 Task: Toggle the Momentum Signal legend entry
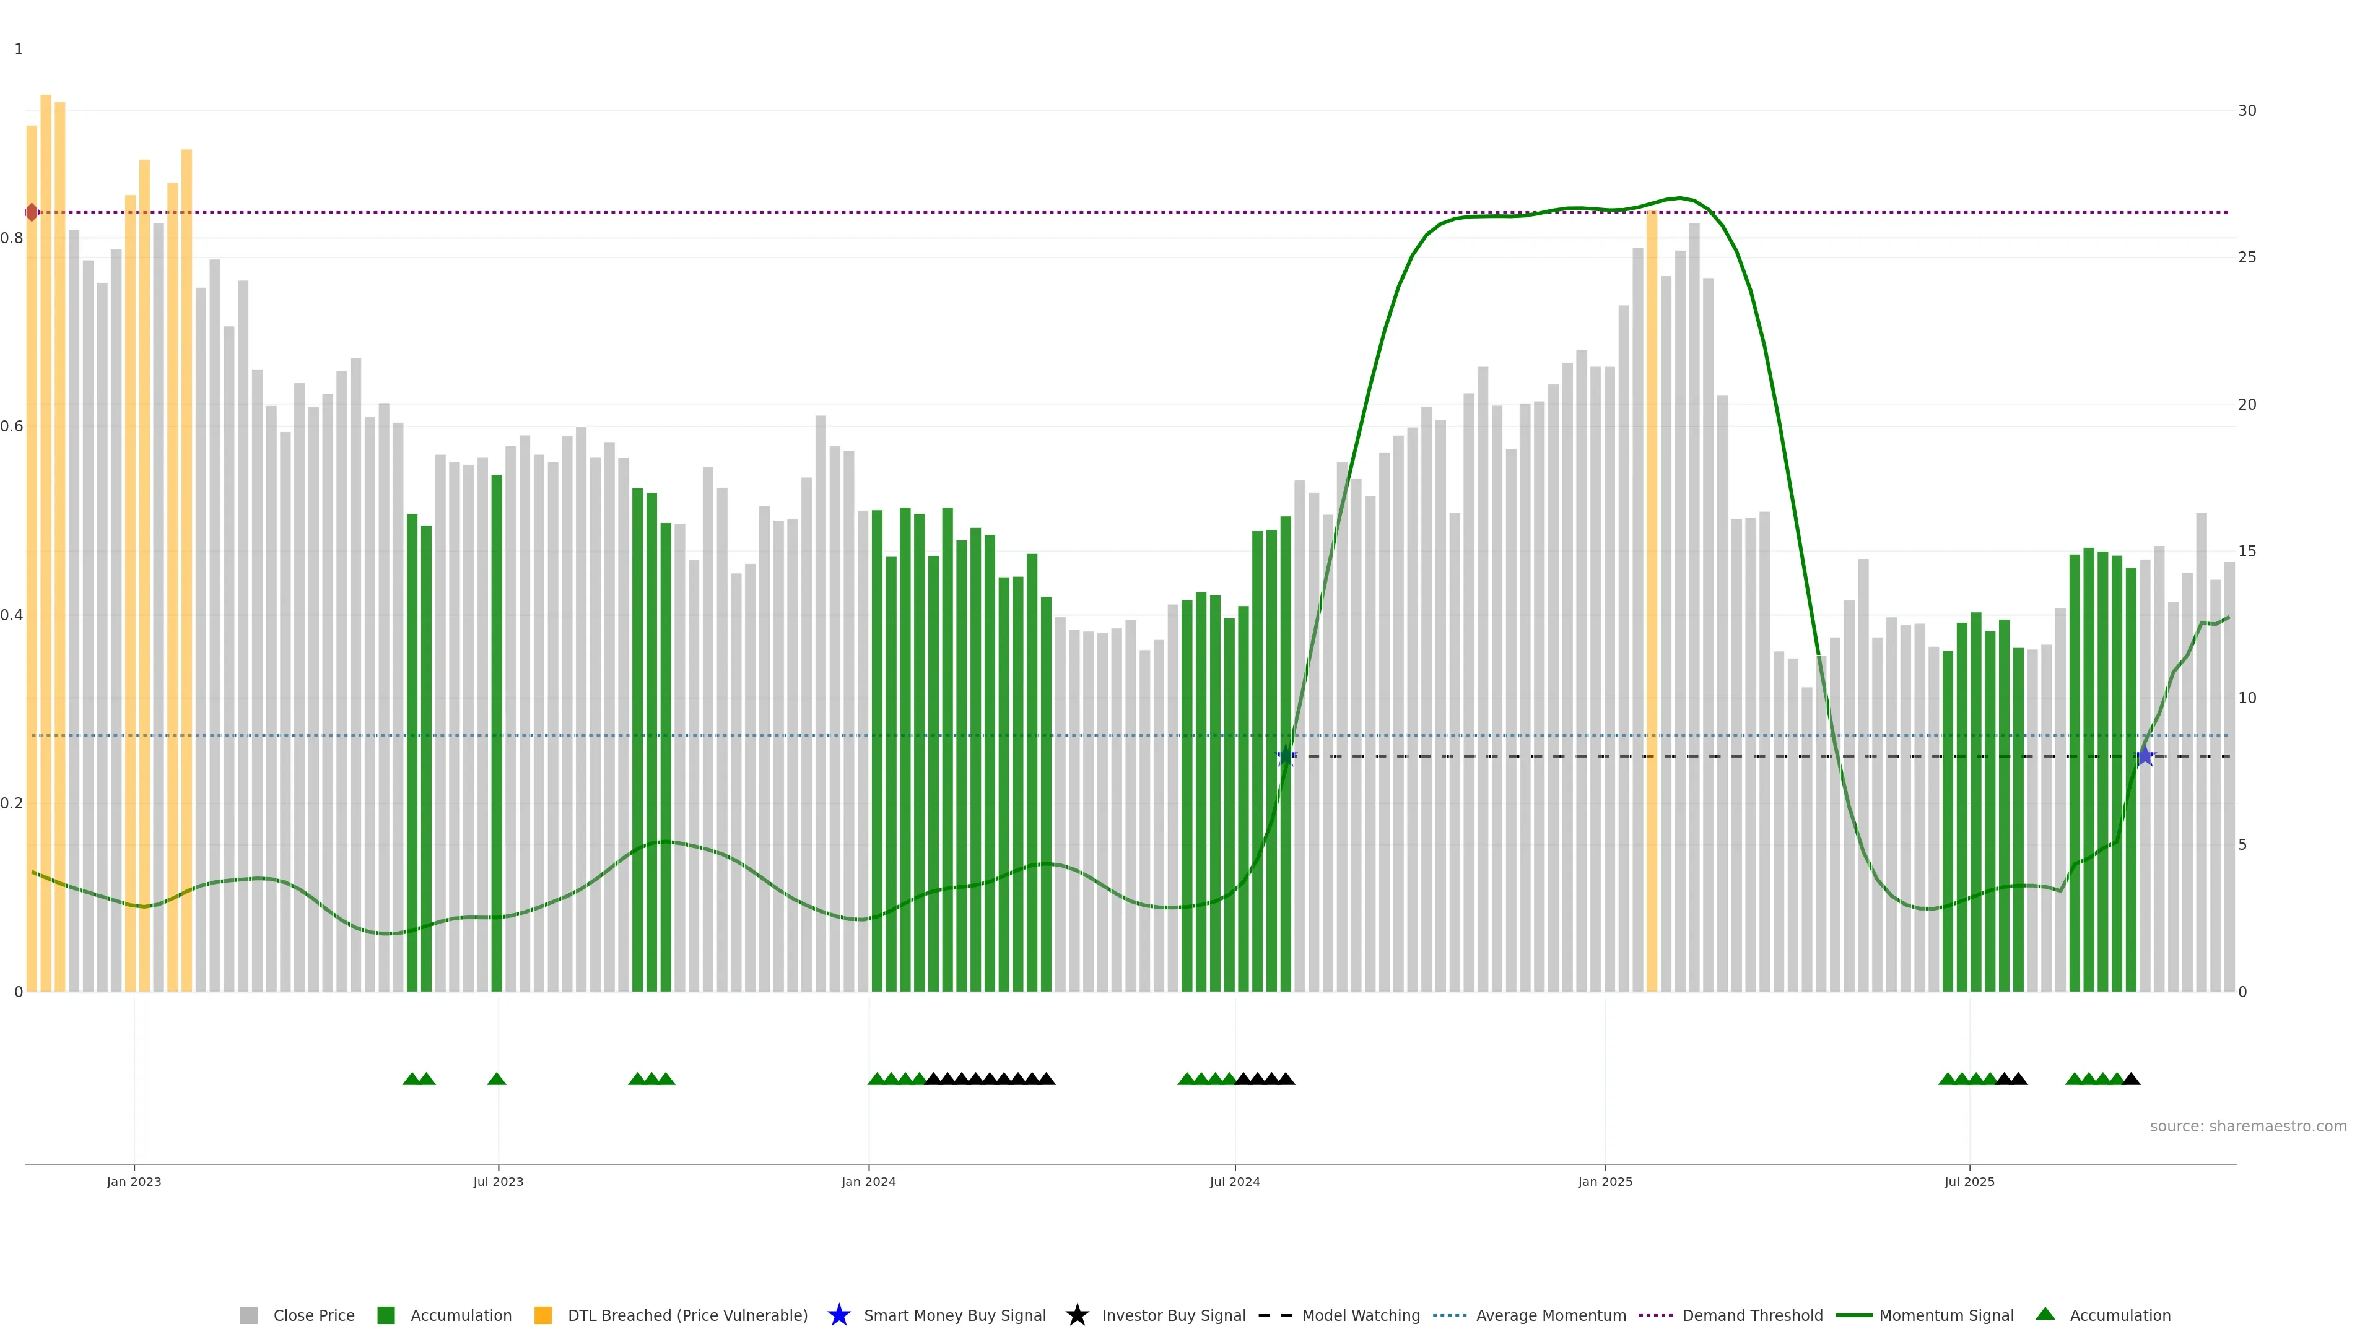click(x=1946, y=1315)
